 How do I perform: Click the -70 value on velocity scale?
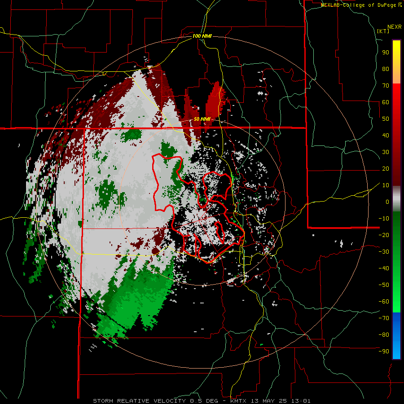click(384, 318)
